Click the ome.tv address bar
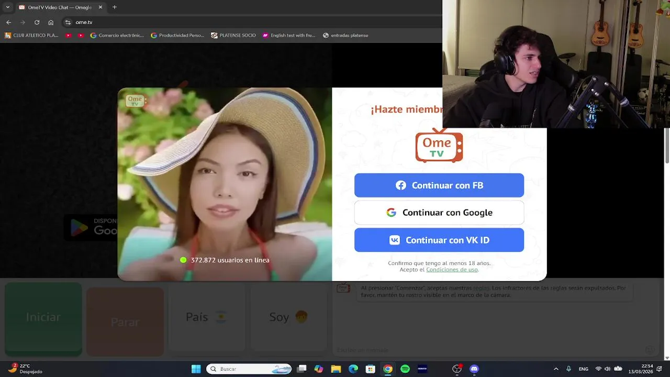 pyautogui.click(x=251, y=23)
